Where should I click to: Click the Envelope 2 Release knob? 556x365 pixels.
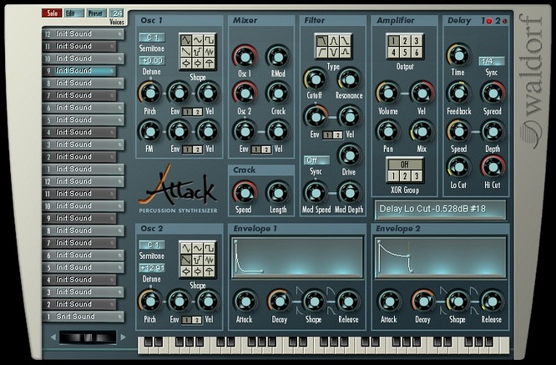pyautogui.click(x=492, y=302)
